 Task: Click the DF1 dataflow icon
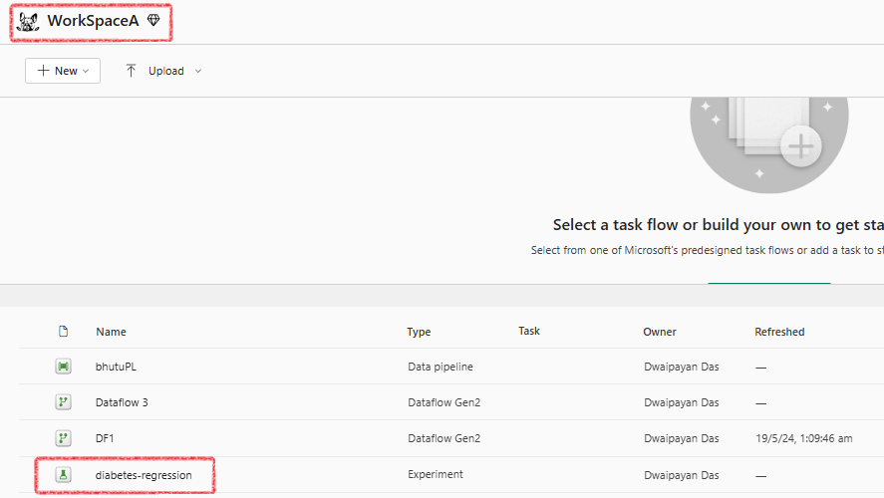[63, 438]
